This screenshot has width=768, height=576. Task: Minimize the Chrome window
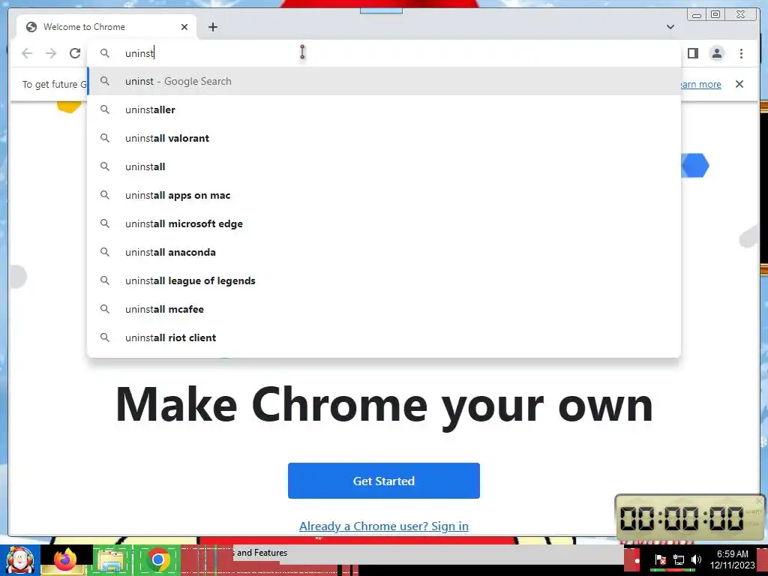[697, 15]
